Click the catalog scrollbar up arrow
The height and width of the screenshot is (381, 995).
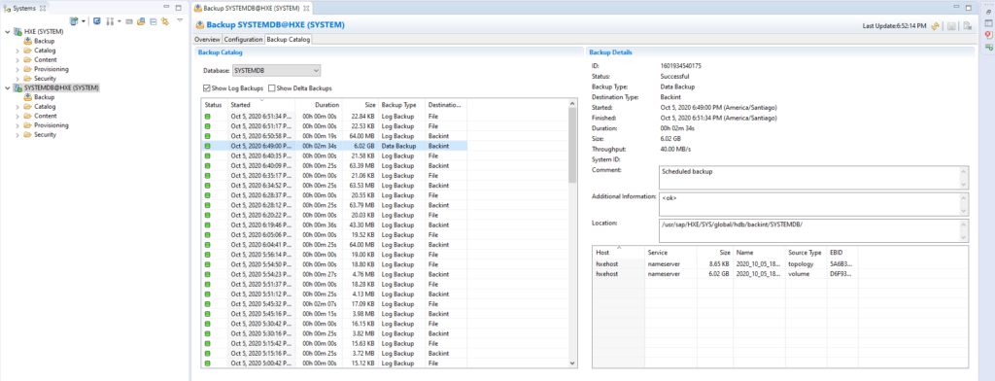(573, 103)
